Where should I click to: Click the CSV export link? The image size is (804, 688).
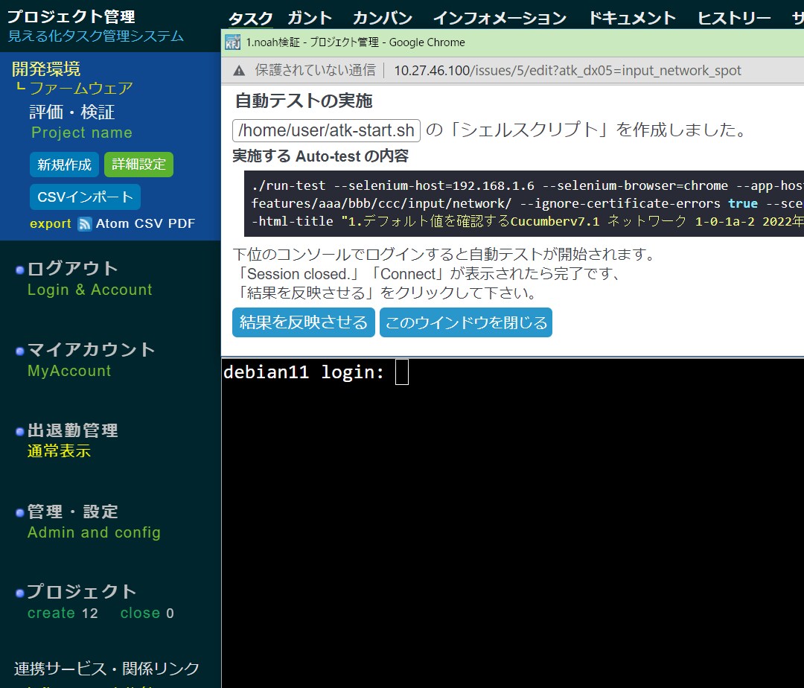click(x=148, y=223)
